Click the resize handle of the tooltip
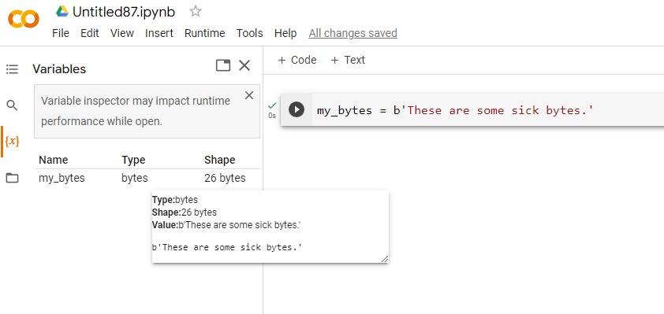This screenshot has height=314, width=664. click(x=385, y=259)
